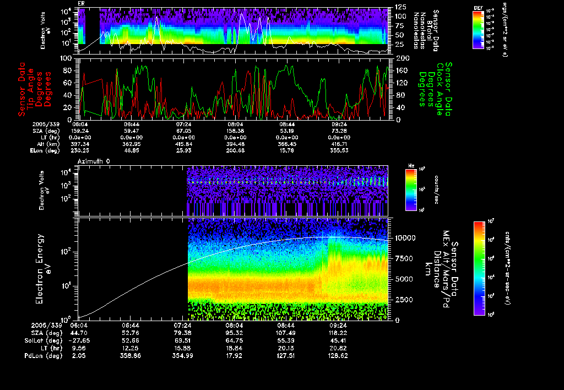Select SZA value 158.38
This screenshot has height=390, width=564.
pyautogui.click(x=236, y=131)
